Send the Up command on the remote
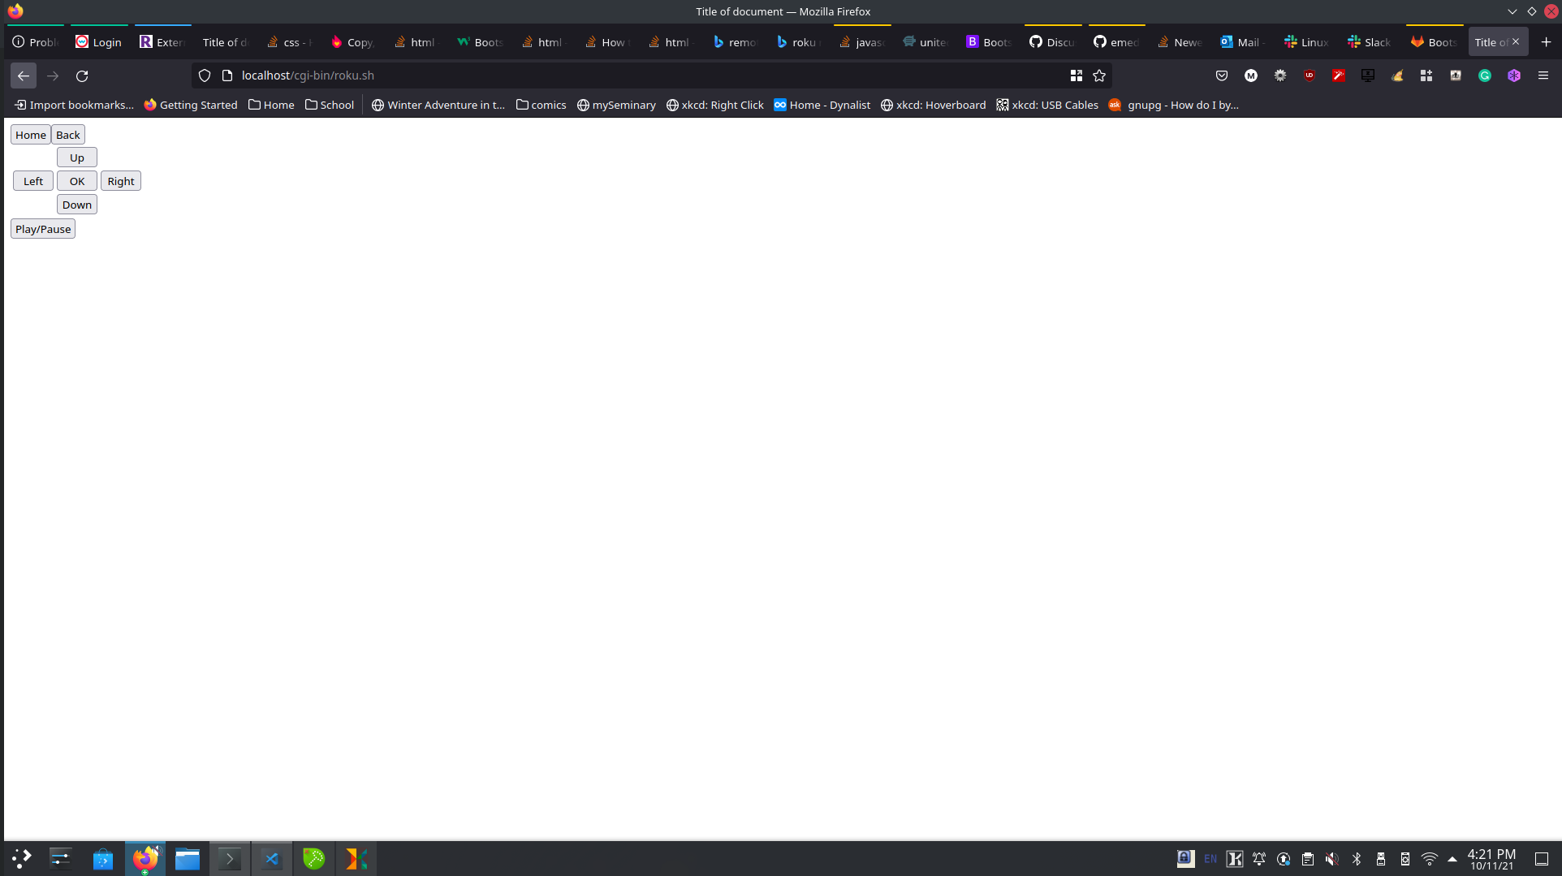Image resolution: width=1562 pixels, height=876 pixels. tap(77, 158)
